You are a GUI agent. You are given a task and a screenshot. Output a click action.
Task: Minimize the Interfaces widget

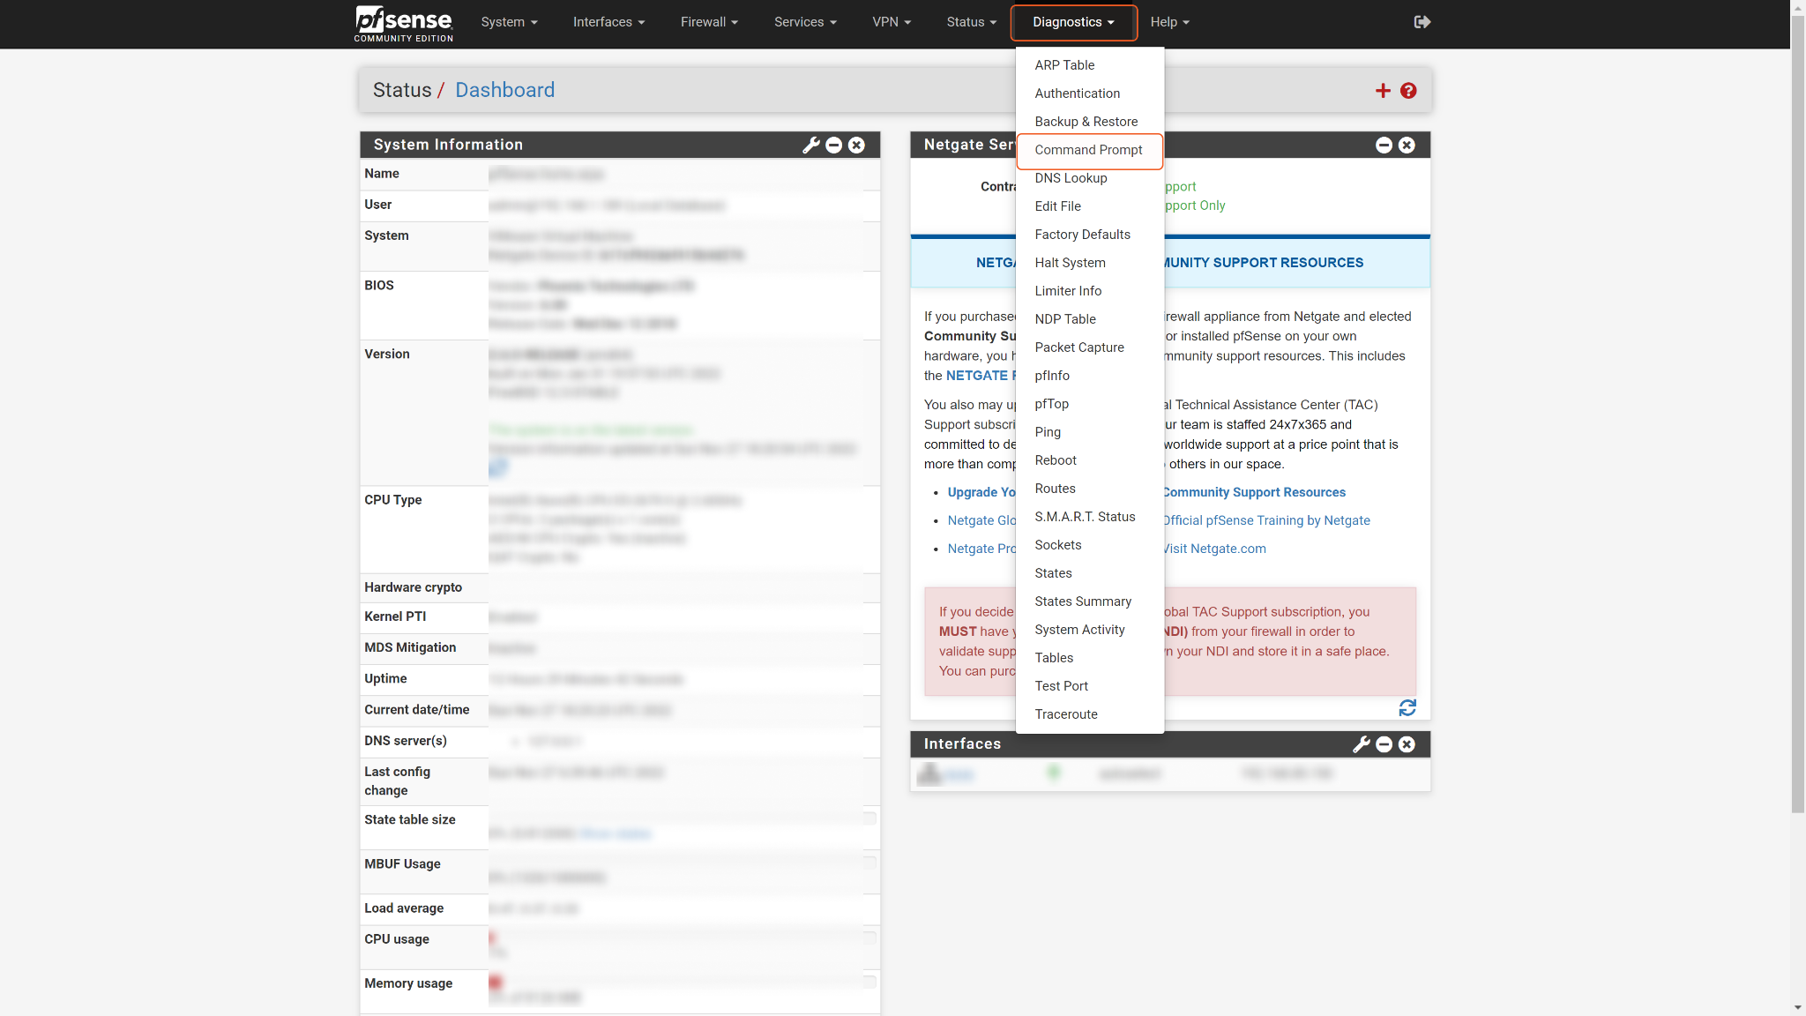tap(1384, 744)
